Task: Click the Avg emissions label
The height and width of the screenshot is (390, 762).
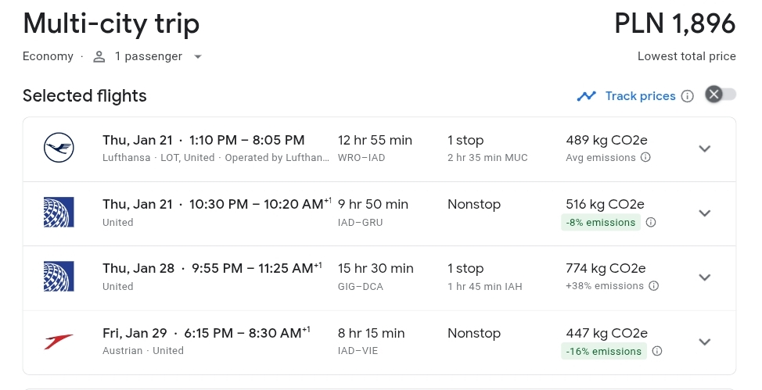Action: (601, 157)
